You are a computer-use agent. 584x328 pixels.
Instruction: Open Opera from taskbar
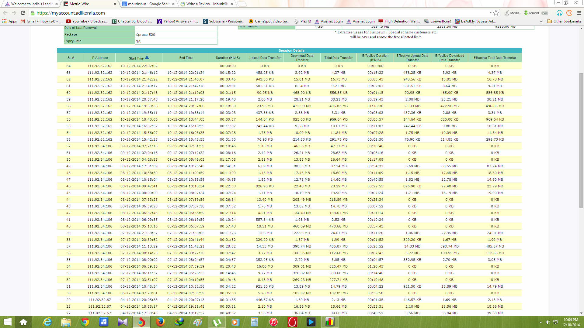(x=292, y=322)
